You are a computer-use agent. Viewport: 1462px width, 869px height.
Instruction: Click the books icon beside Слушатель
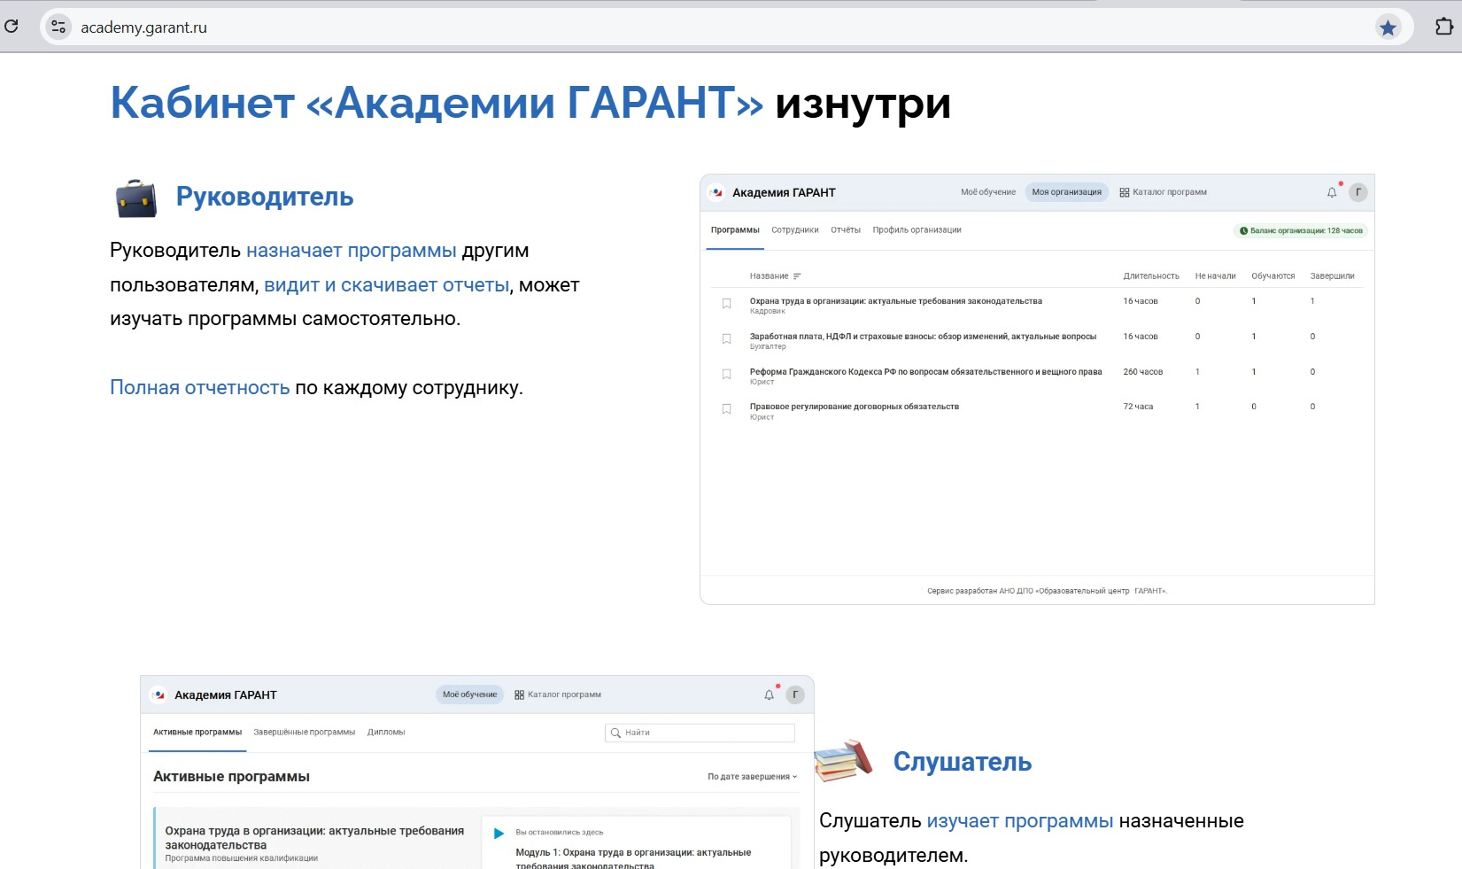pyautogui.click(x=843, y=761)
